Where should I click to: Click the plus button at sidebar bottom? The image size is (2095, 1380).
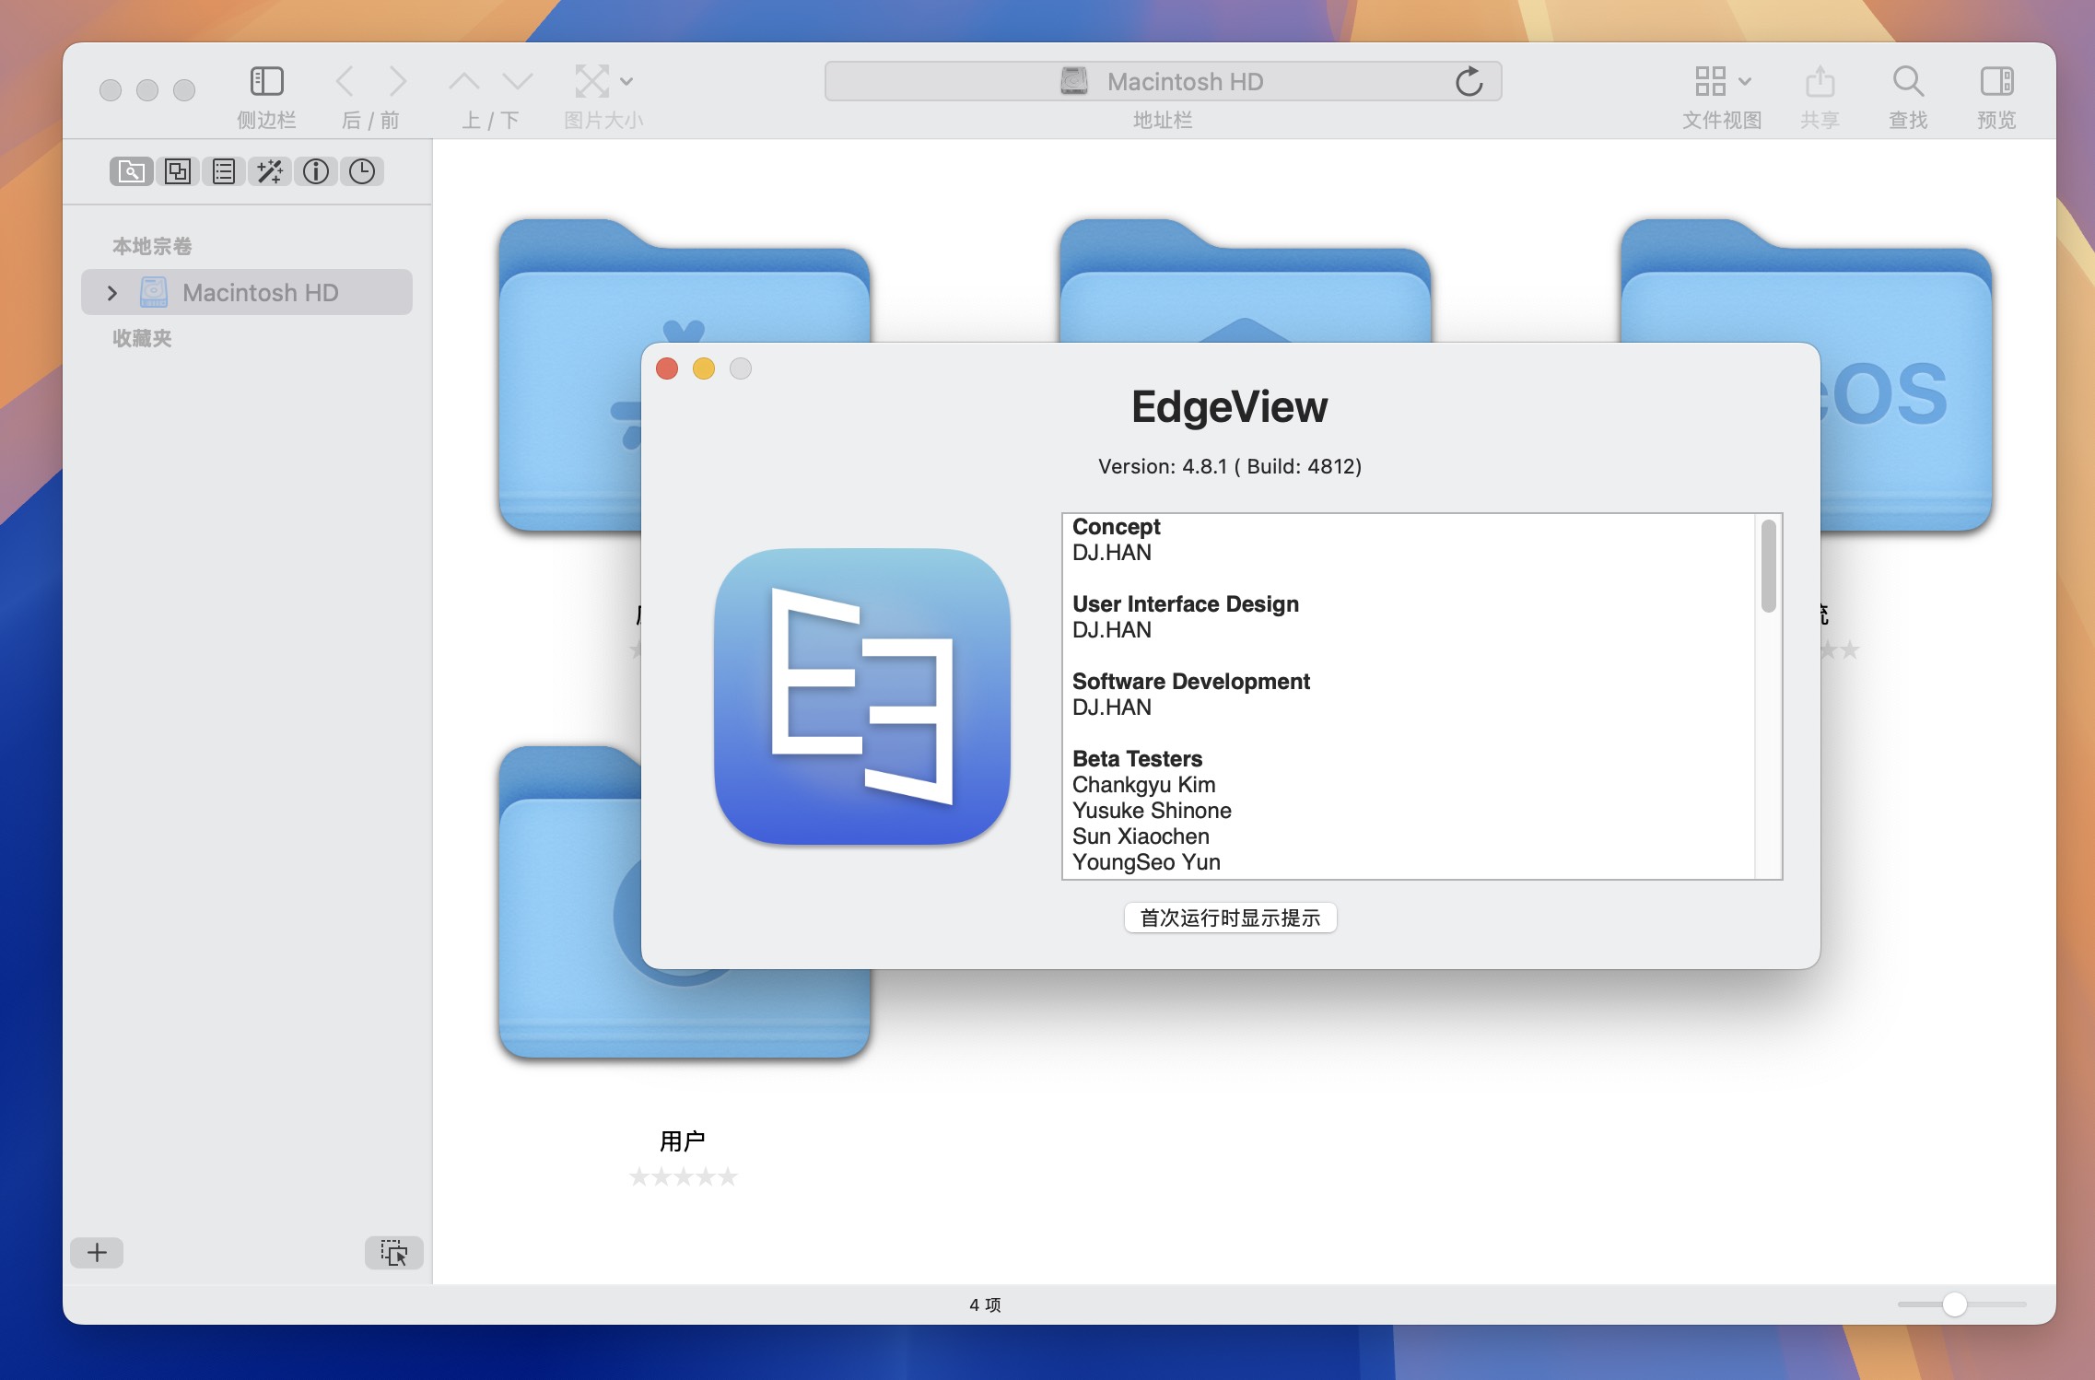click(97, 1252)
